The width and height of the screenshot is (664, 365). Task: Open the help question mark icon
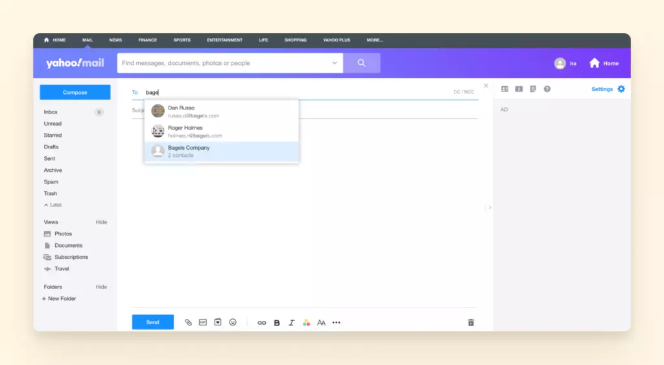(x=547, y=89)
